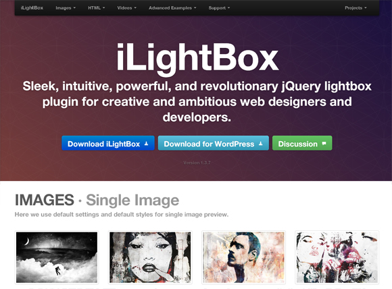
Task: Open the moon and clouds thumbnail
Action: (x=57, y=257)
